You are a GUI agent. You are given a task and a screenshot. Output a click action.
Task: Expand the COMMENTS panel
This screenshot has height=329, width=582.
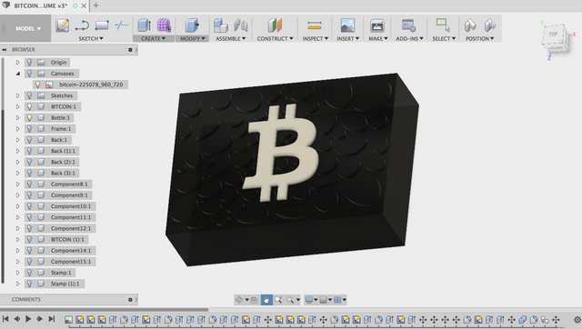point(130,299)
